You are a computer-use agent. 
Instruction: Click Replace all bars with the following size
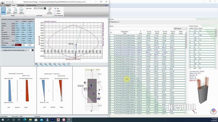[x=14, y=50]
